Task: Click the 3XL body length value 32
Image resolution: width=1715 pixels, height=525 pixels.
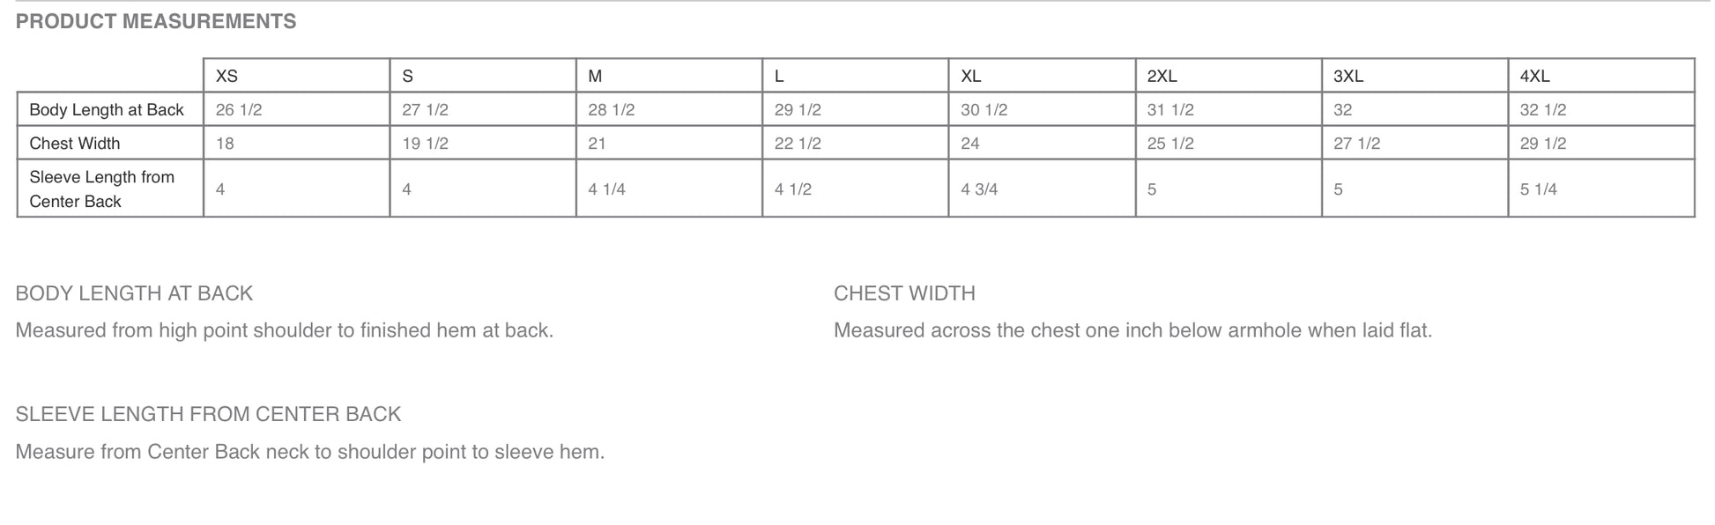Action: 1342,110
